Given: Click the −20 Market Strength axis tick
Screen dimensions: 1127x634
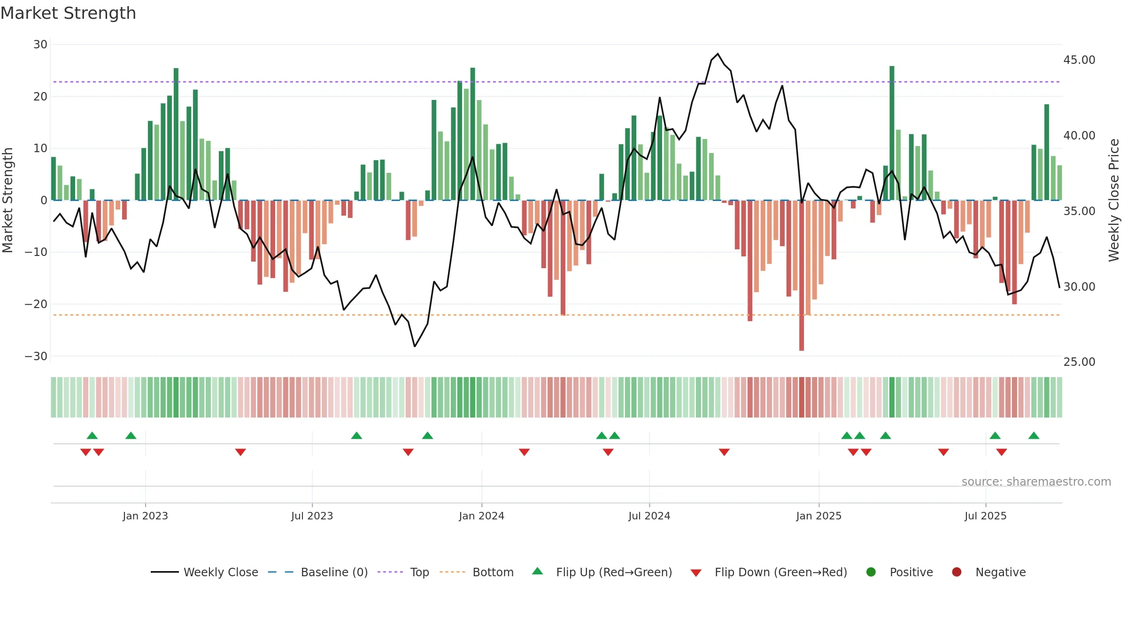Looking at the screenshot, I should tap(36, 304).
